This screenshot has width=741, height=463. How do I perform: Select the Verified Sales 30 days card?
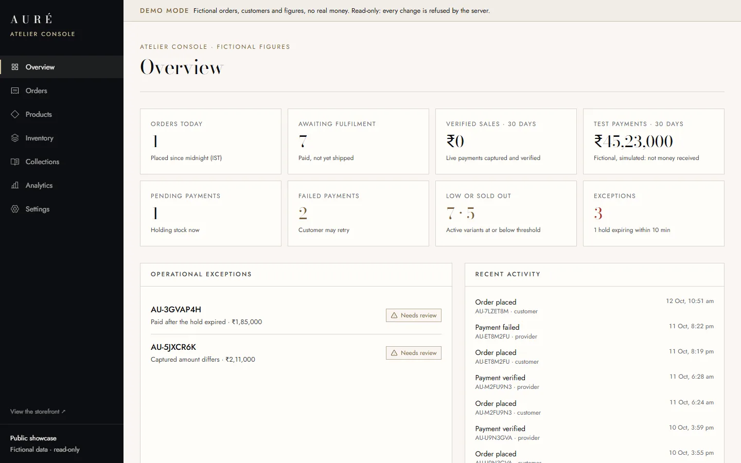pyautogui.click(x=506, y=141)
